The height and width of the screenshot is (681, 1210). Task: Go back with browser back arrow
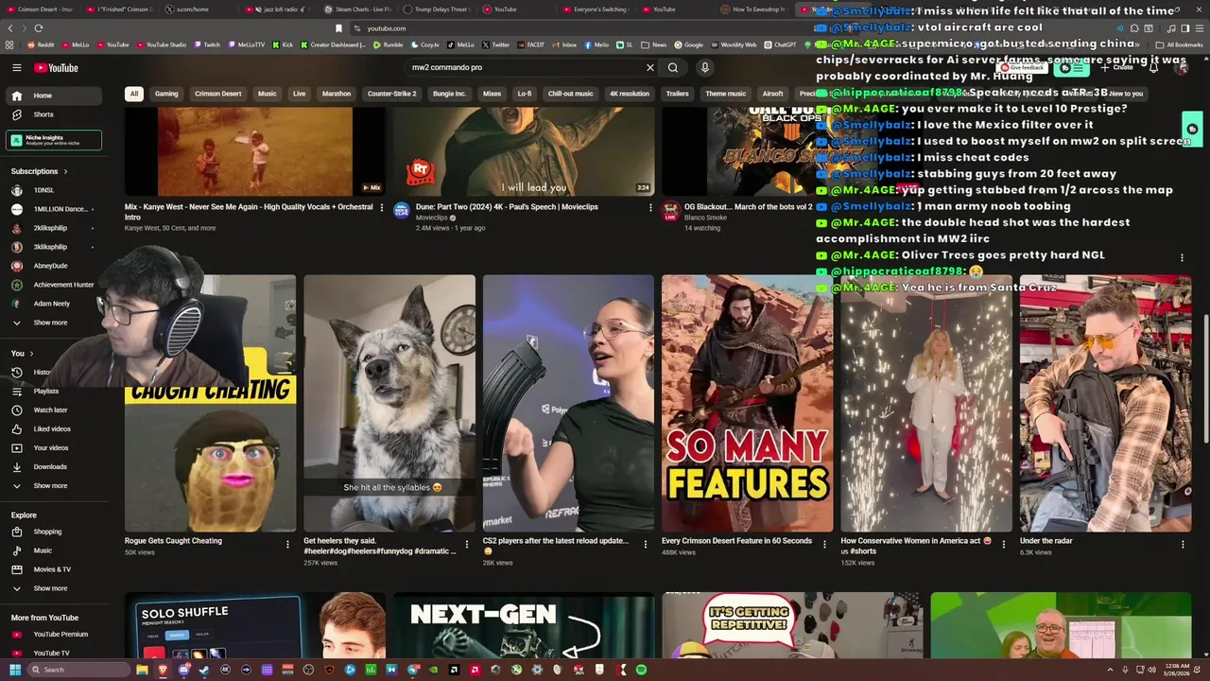click(10, 28)
